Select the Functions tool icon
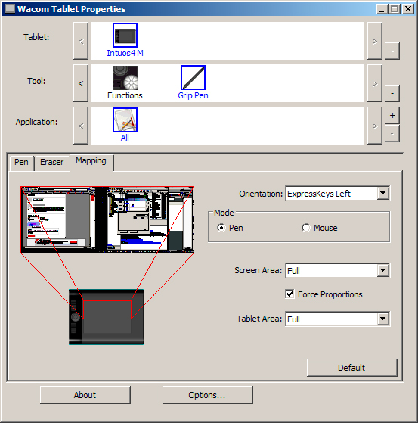The width and height of the screenshot is (418, 423). [x=125, y=78]
